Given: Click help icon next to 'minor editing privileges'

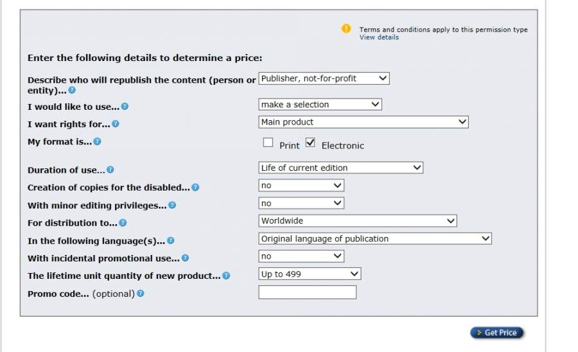Looking at the screenshot, I should [x=172, y=206].
